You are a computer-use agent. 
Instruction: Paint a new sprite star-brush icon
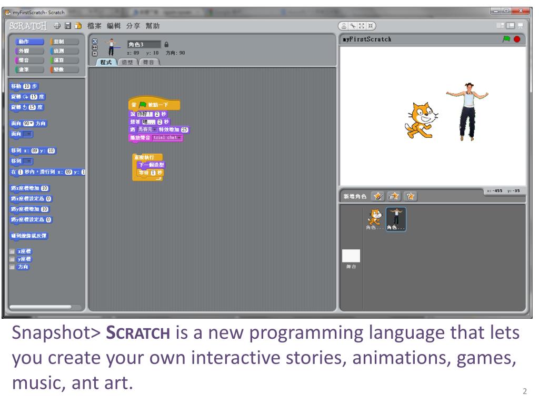coord(378,196)
